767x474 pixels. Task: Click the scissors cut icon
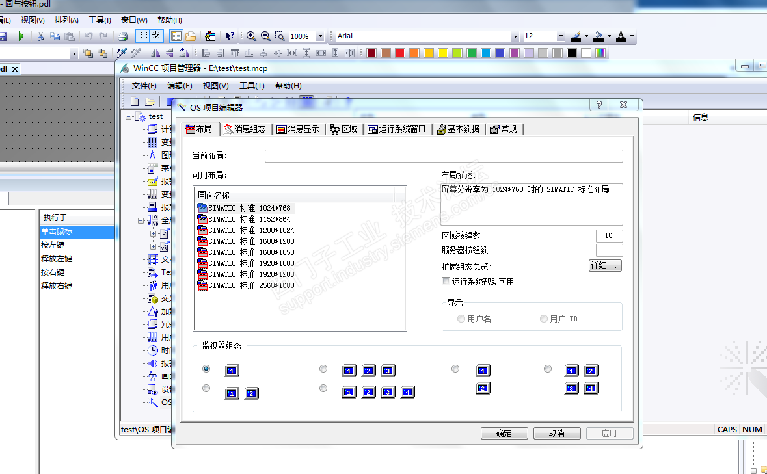(40, 36)
